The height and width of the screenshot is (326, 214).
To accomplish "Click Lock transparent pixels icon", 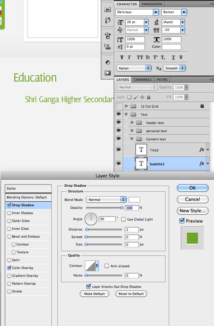I will pos(129,97).
